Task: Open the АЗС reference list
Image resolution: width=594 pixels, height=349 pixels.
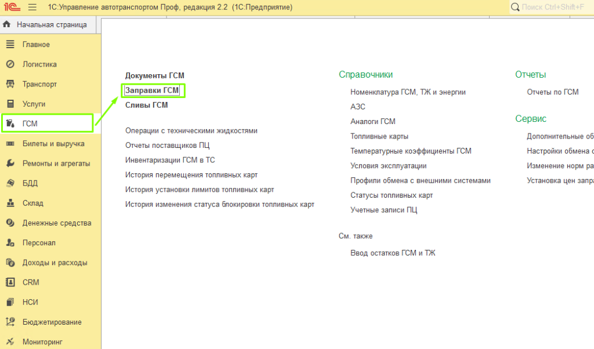Action: [358, 107]
